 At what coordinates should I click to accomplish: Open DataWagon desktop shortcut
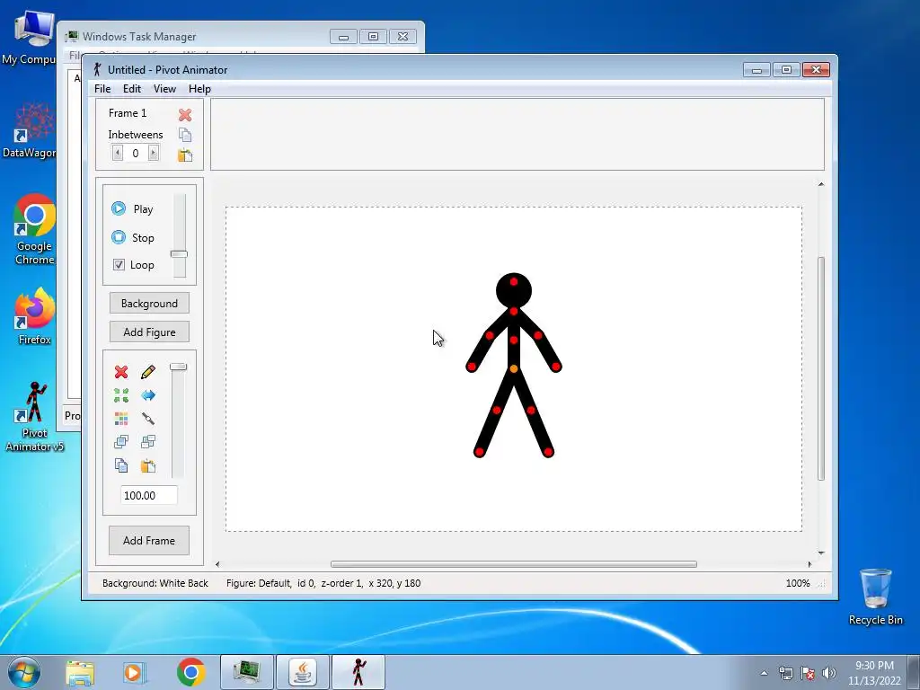tap(31, 130)
